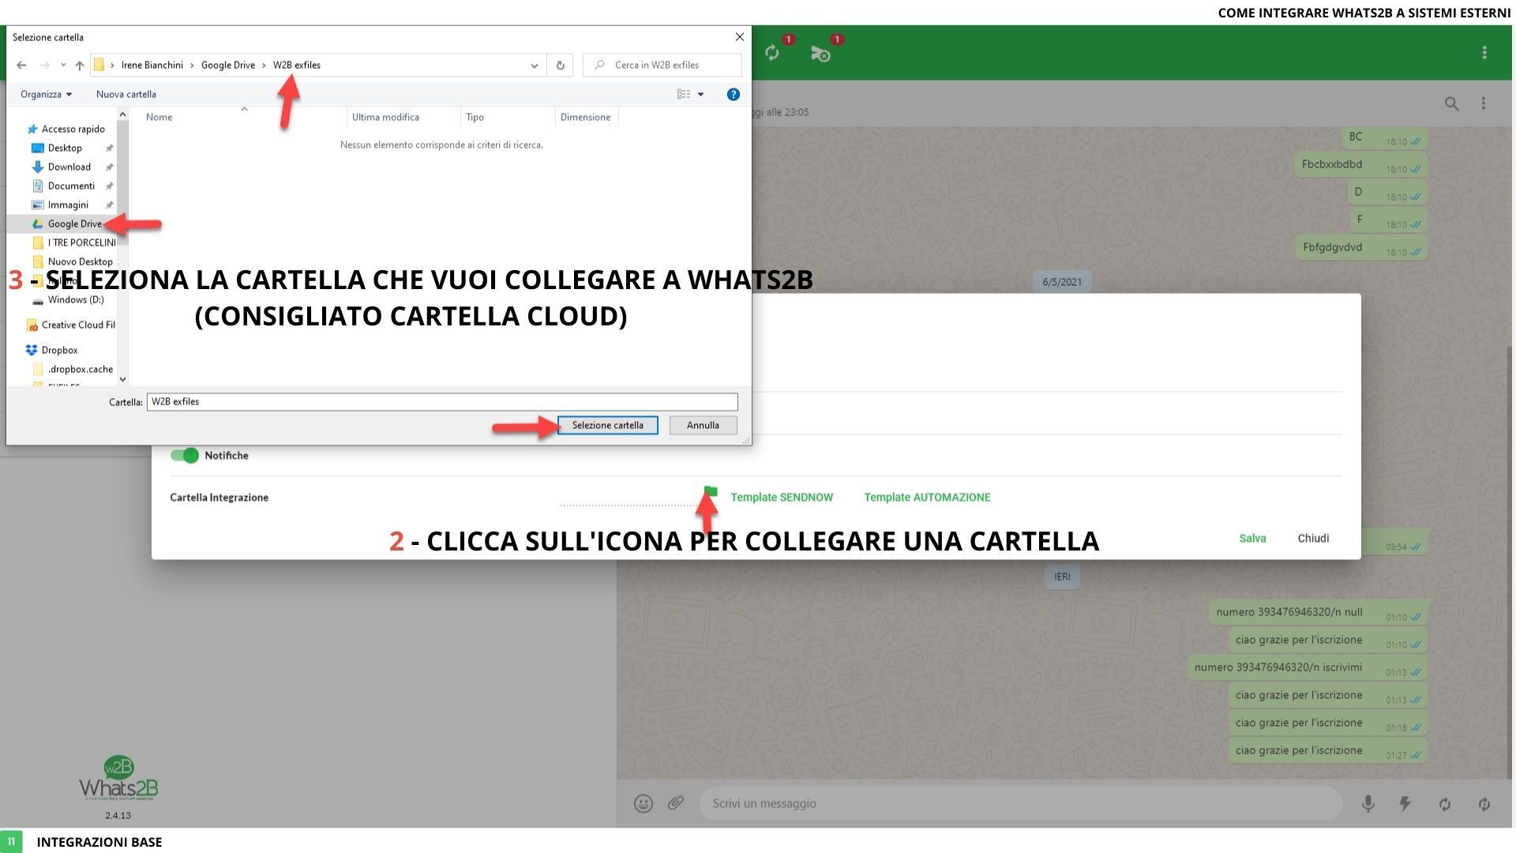Open the chat options menu

point(1484,103)
